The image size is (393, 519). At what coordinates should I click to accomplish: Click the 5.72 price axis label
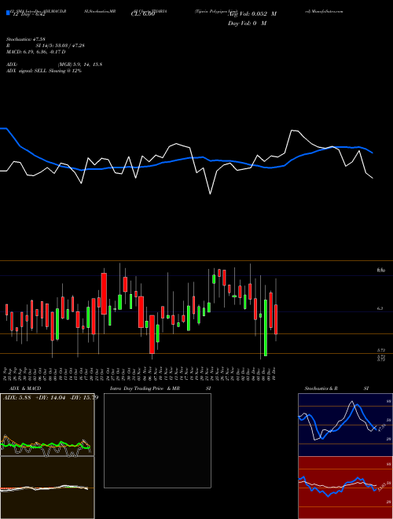(380, 350)
